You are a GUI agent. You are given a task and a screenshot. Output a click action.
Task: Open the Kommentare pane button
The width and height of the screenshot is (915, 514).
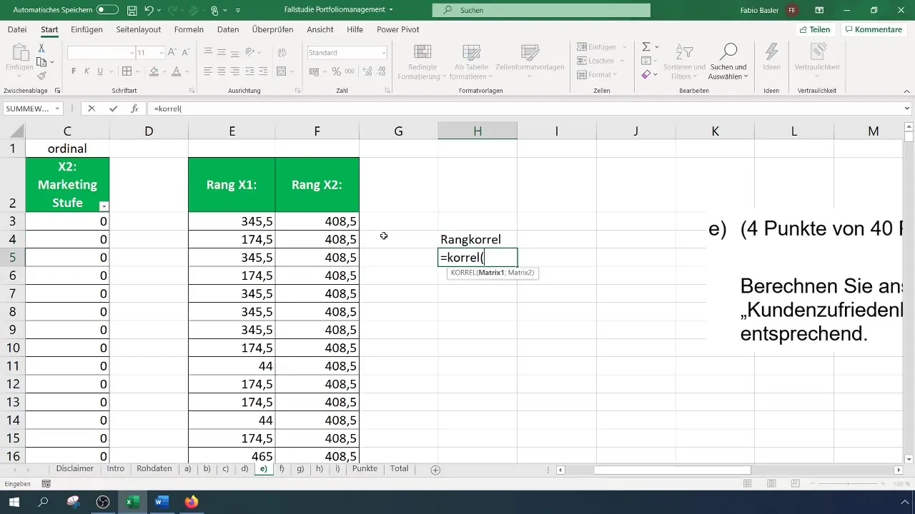tap(873, 29)
